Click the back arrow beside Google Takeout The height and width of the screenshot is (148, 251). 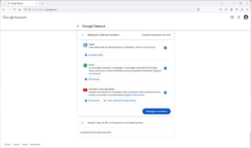tap(78, 26)
